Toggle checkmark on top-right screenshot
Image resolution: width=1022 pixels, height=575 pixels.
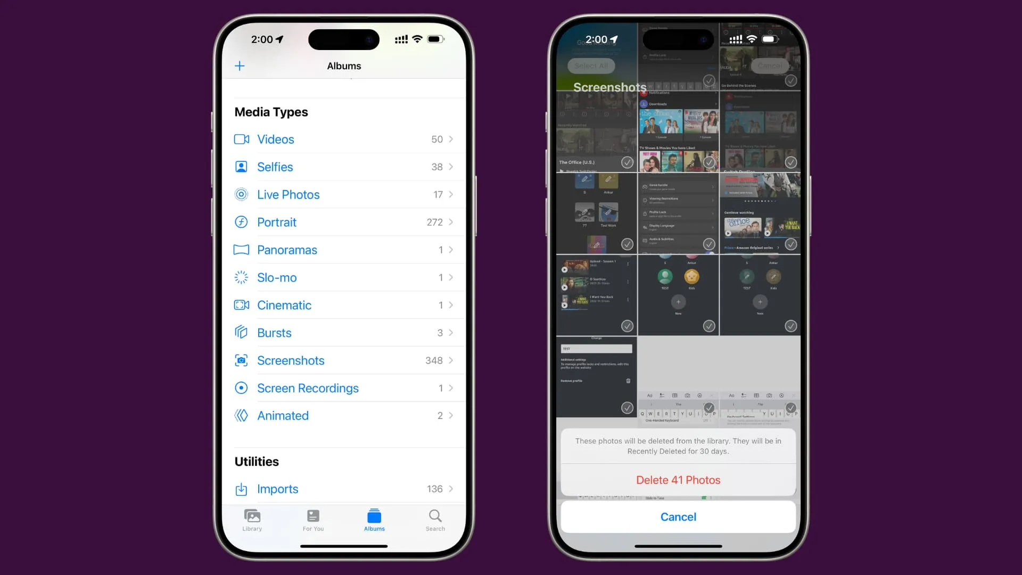coord(790,81)
